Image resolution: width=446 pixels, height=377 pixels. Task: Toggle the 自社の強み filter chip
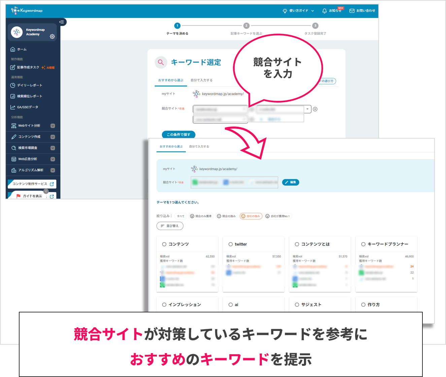[x=251, y=216]
